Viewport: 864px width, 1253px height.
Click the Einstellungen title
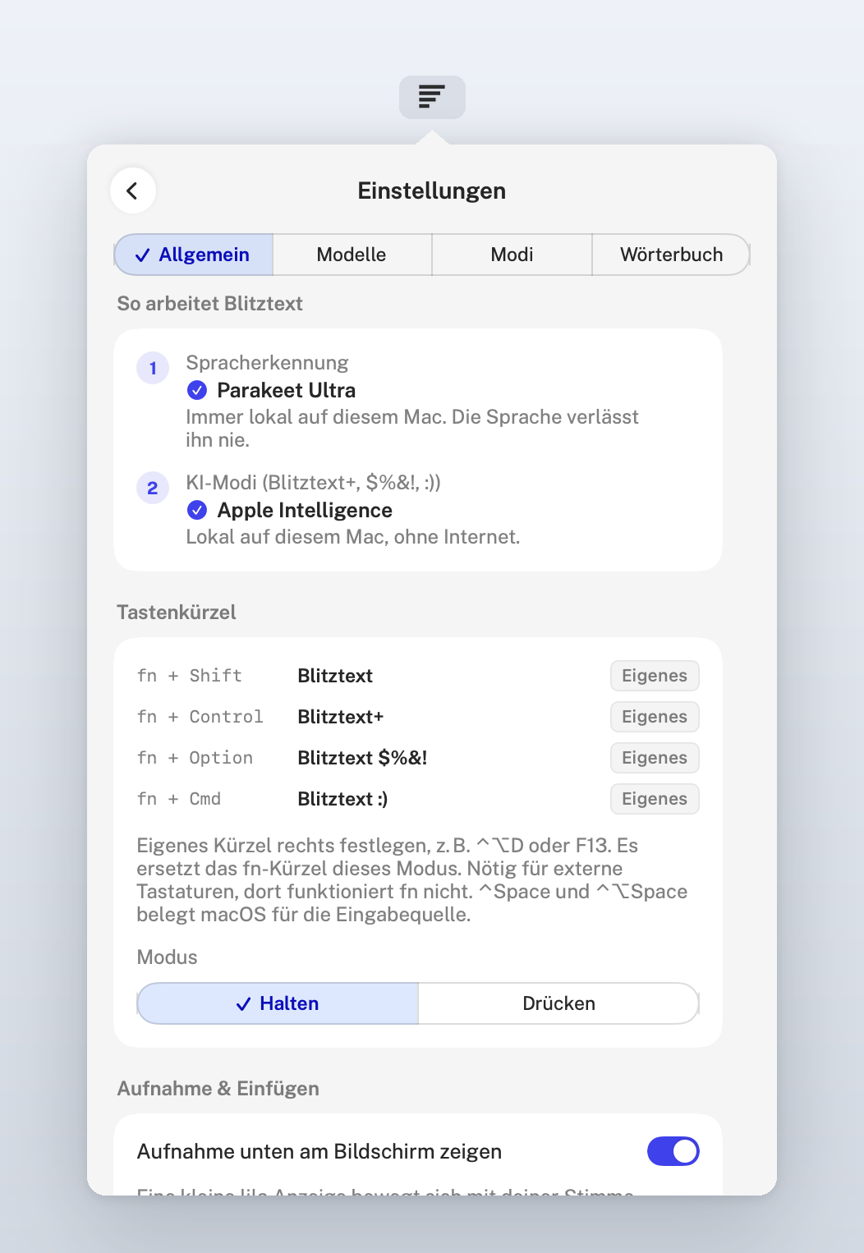tap(432, 190)
